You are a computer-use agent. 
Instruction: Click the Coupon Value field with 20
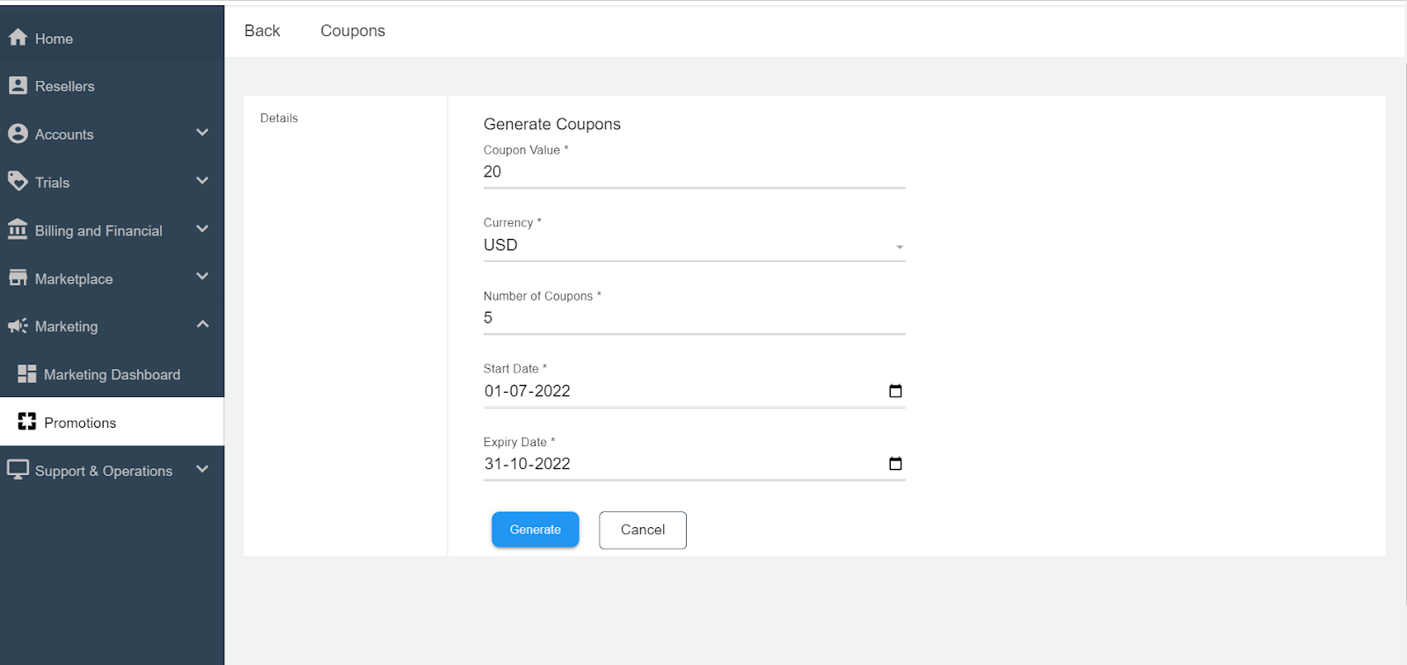pos(694,172)
